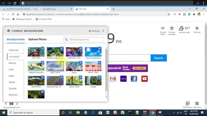Image resolution: width=207 pixels, height=116 pixels.
Task: Open the page Settings gear on the right
Action: pyautogui.click(x=197, y=28)
